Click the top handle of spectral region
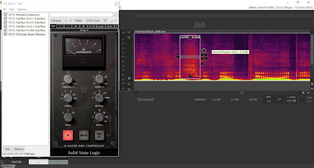314x168 pixels. [x=190, y=38]
